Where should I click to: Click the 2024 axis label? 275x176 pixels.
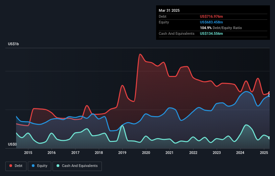tap(240, 153)
